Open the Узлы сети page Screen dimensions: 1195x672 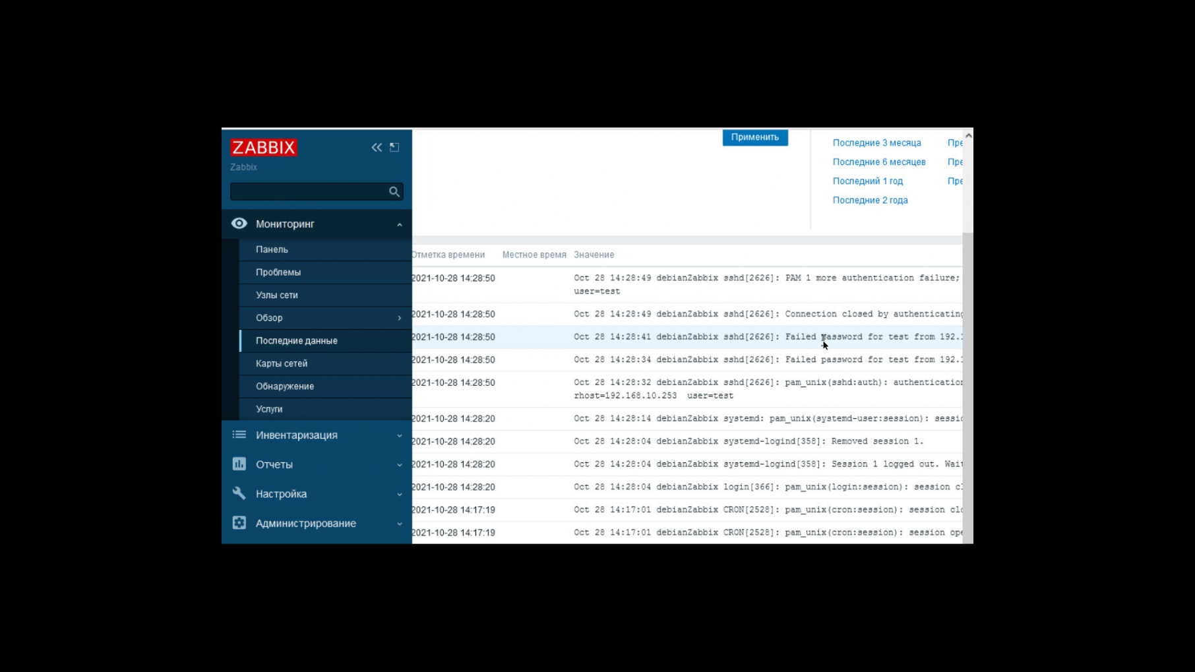[x=278, y=295]
